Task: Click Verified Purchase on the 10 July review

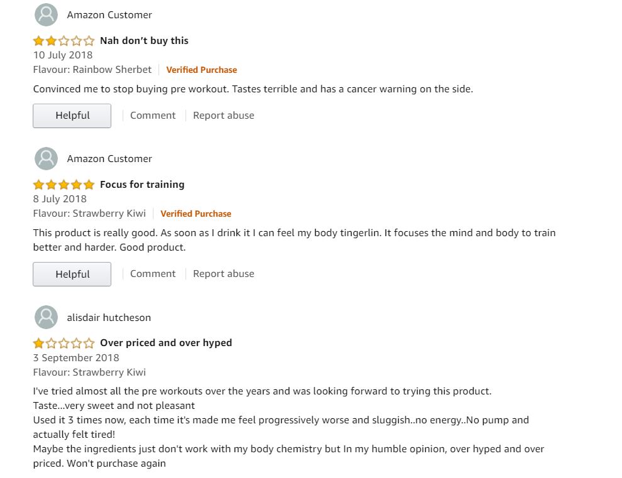Action: coord(201,70)
